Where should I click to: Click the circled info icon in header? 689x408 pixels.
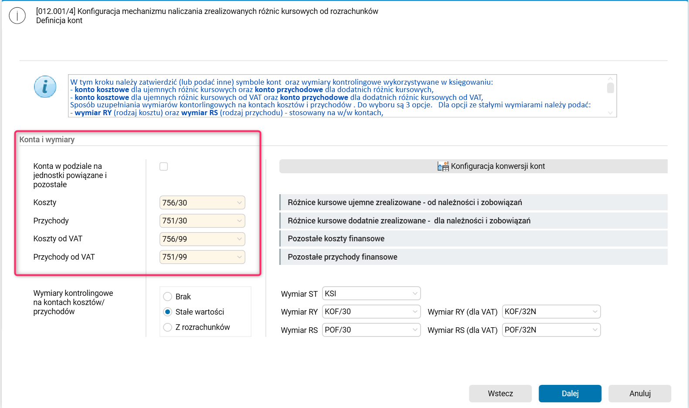[17, 16]
